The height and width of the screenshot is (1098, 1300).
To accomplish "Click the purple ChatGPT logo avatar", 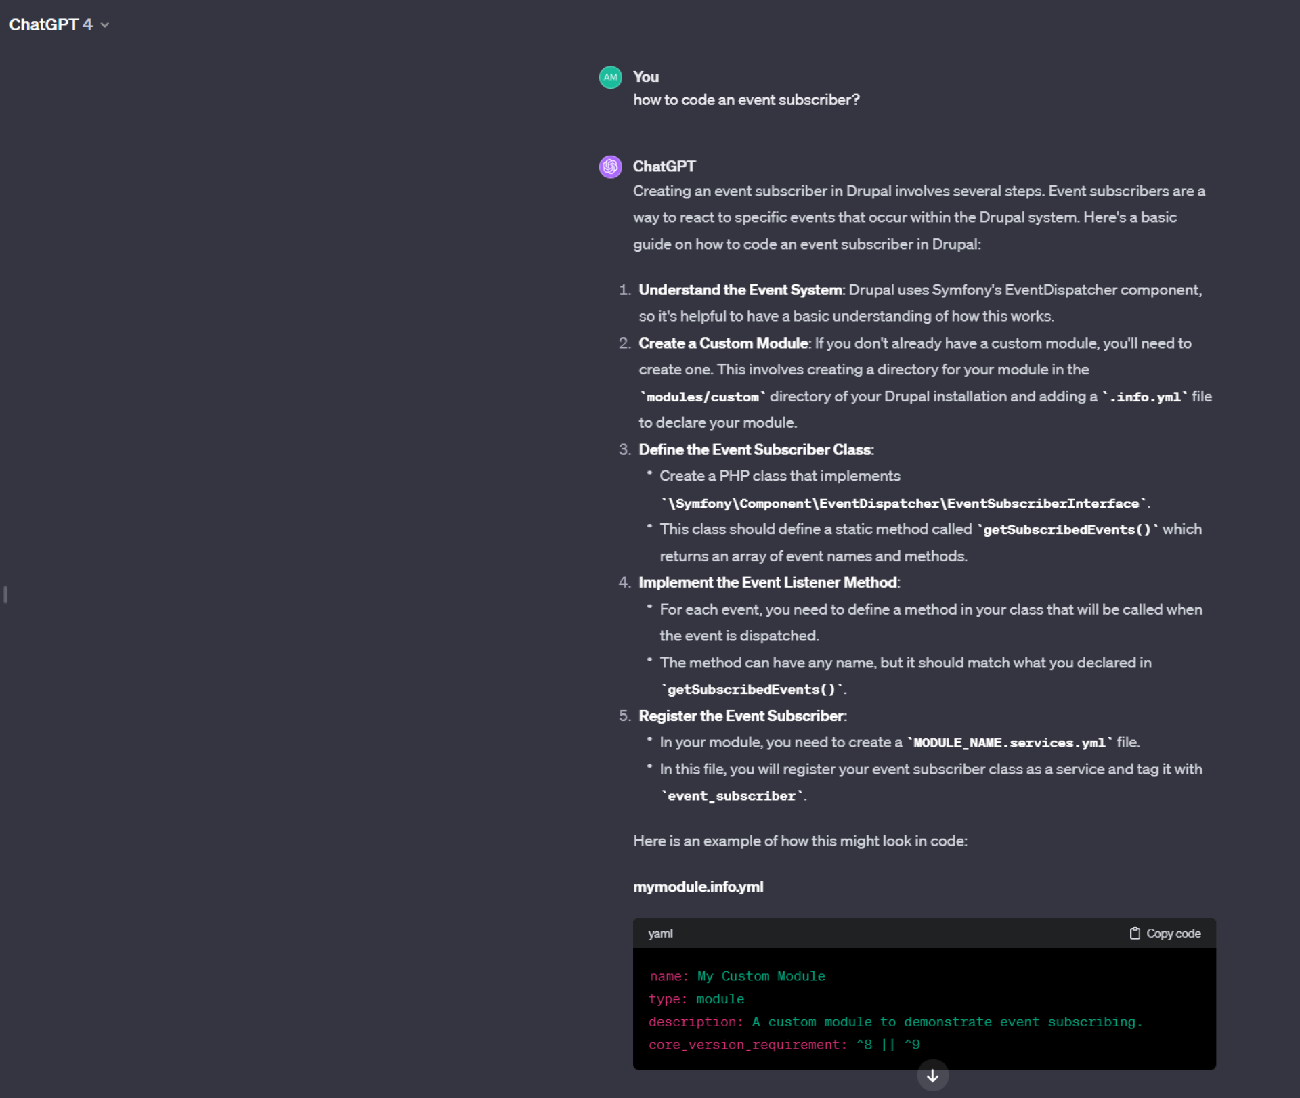I will (610, 167).
